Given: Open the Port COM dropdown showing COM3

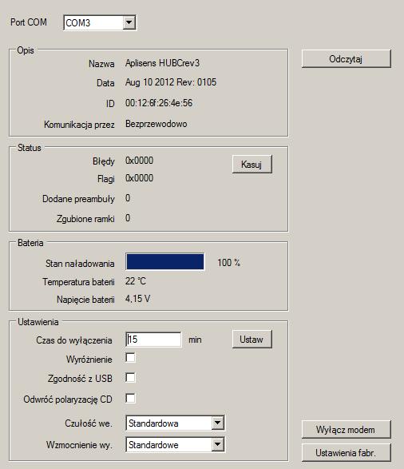Looking at the screenshot, I should tap(100, 22).
